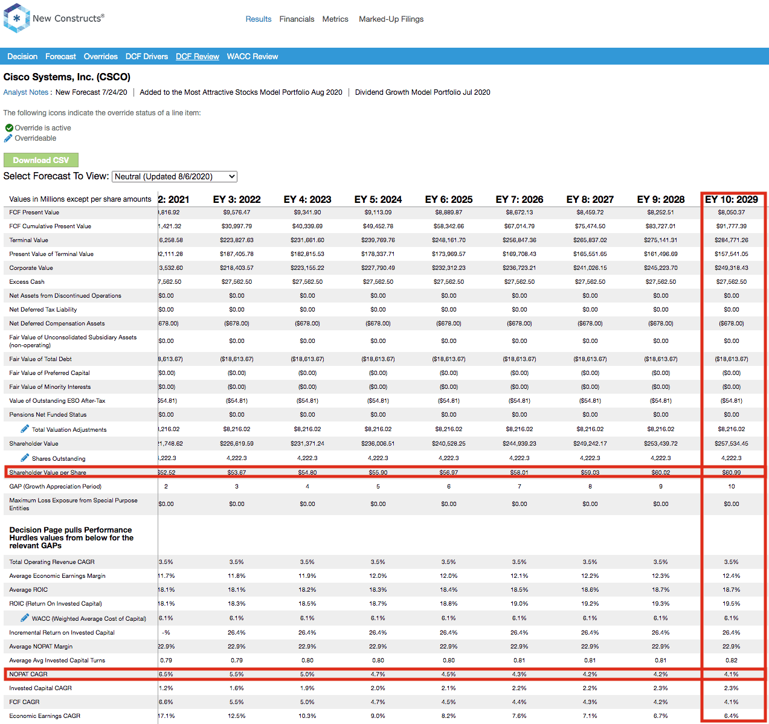This screenshot has height=724, width=769.
Task: Click the Corporate Value row label
Action: pos(31,268)
